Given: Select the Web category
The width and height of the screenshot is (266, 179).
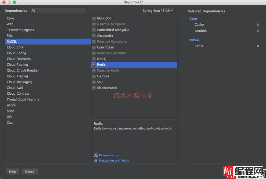Looking at the screenshot, I should (x=10, y=24).
